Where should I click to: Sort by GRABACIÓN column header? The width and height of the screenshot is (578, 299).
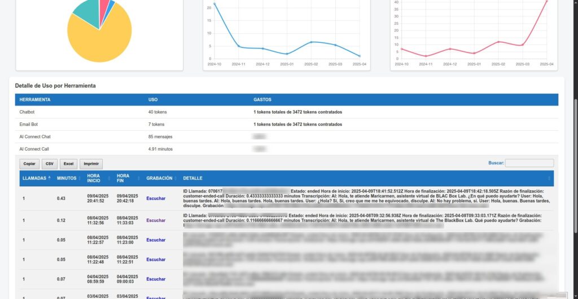161,178
